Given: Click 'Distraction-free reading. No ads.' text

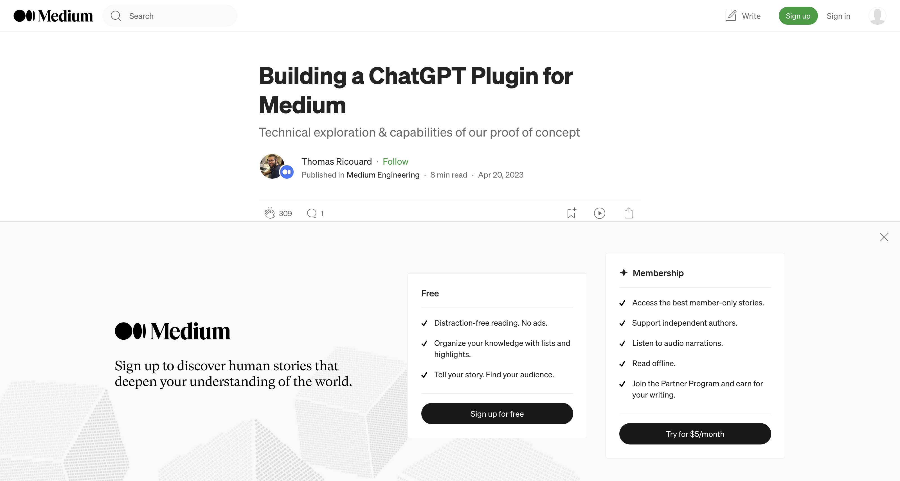Looking at the screenshot, I should [x=490, y=323].
